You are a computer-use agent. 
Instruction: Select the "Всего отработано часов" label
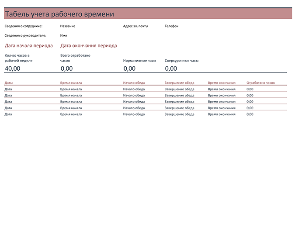(x=75, y=58)
